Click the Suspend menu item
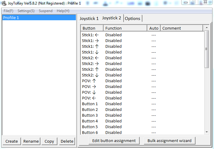 [46, 11]
